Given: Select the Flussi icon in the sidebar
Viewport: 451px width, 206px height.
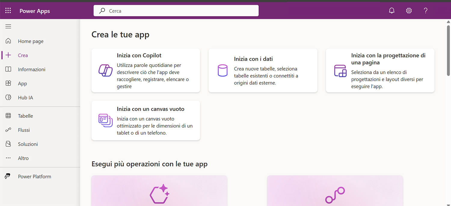Looking at the screenshot, I should [8, 130].
